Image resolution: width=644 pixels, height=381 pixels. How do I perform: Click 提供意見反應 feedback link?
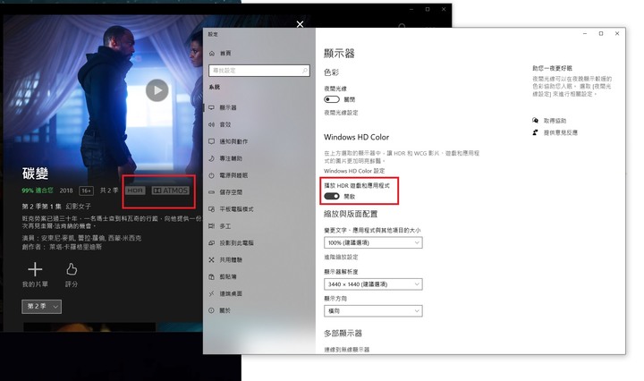pyautogui.click(x=561, y=132)
